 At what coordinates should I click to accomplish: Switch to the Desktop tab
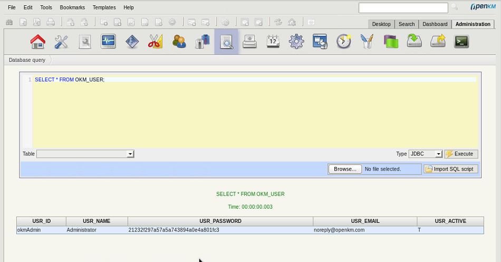click(x=381, y=24)
